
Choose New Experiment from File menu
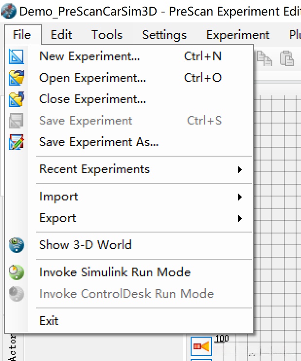click(x=89, y=56)
